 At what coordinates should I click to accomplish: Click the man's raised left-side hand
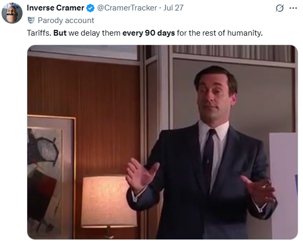click(x=141, y=175)
